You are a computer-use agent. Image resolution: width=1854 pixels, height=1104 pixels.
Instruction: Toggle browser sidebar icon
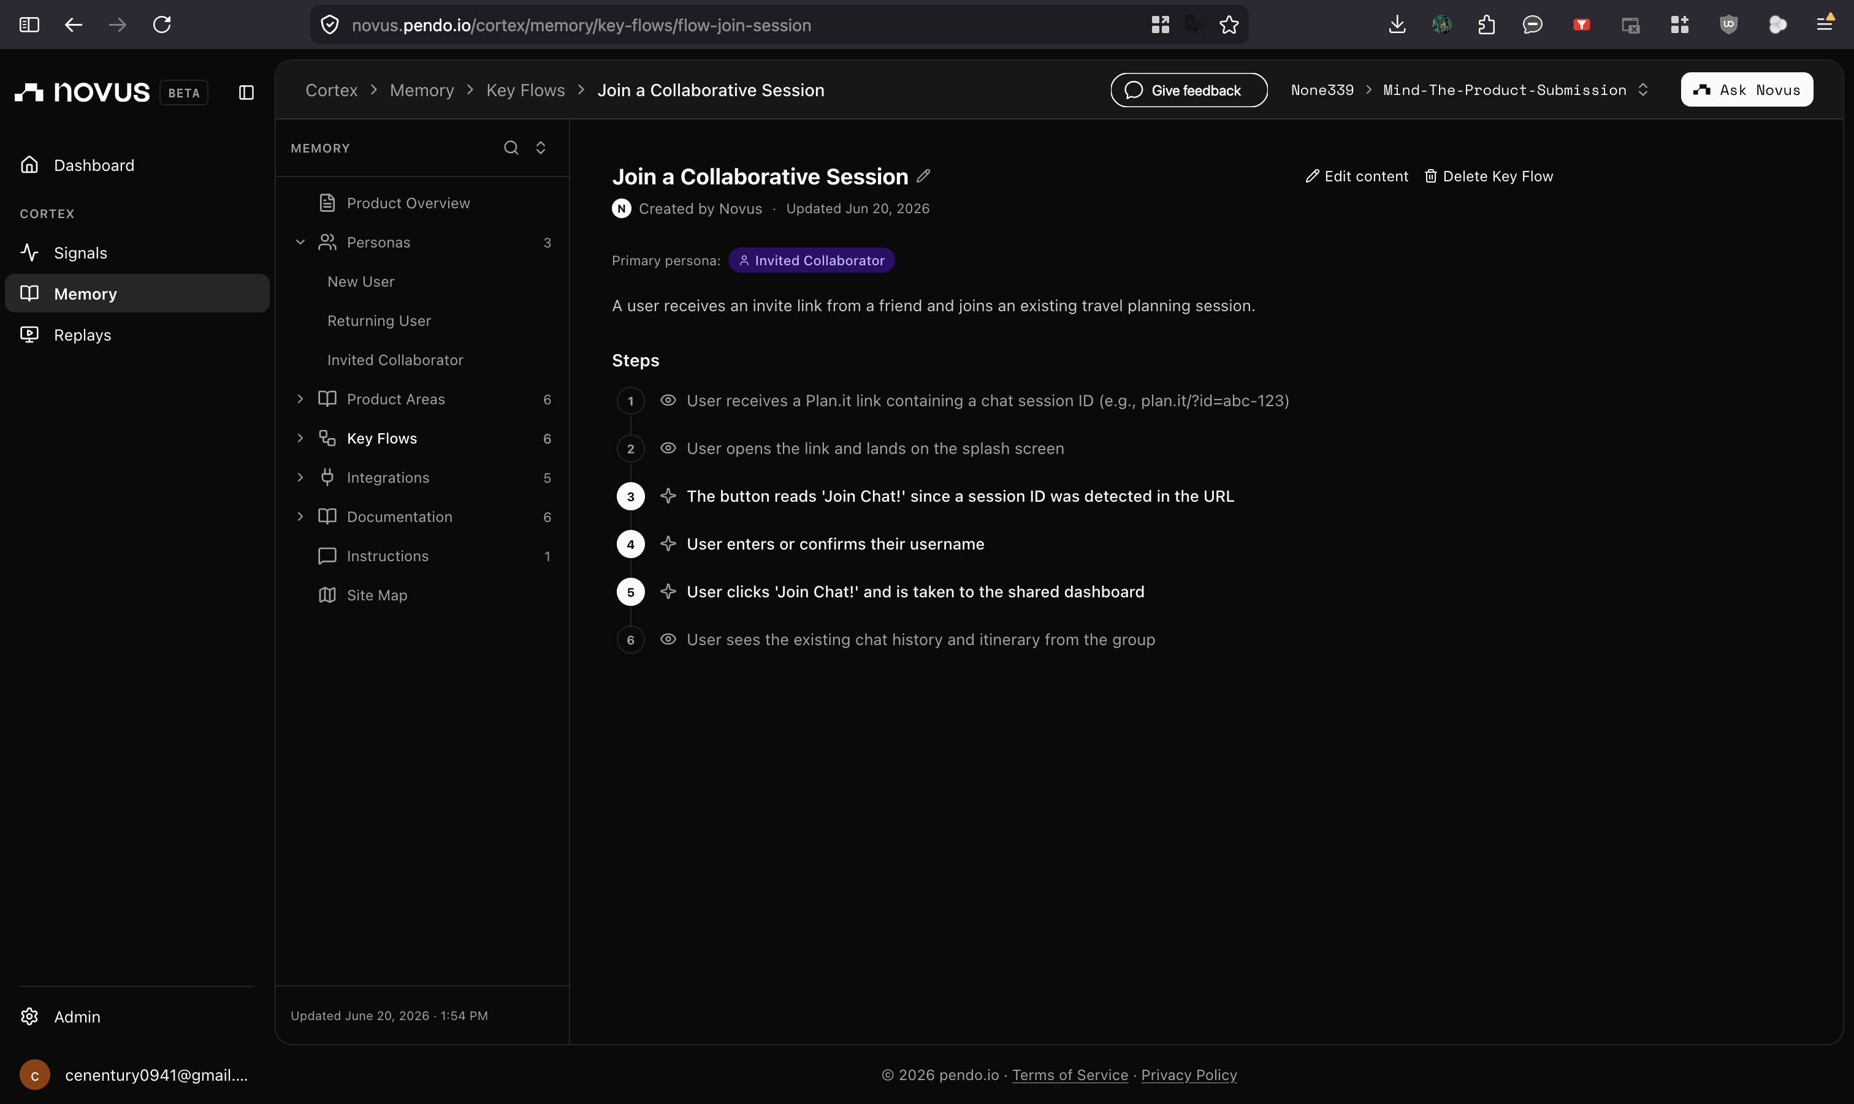29,25
